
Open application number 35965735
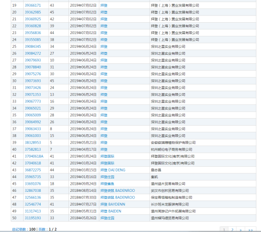33,177
